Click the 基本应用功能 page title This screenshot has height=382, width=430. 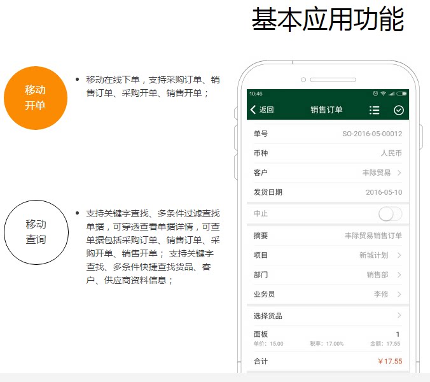[328, 19]
